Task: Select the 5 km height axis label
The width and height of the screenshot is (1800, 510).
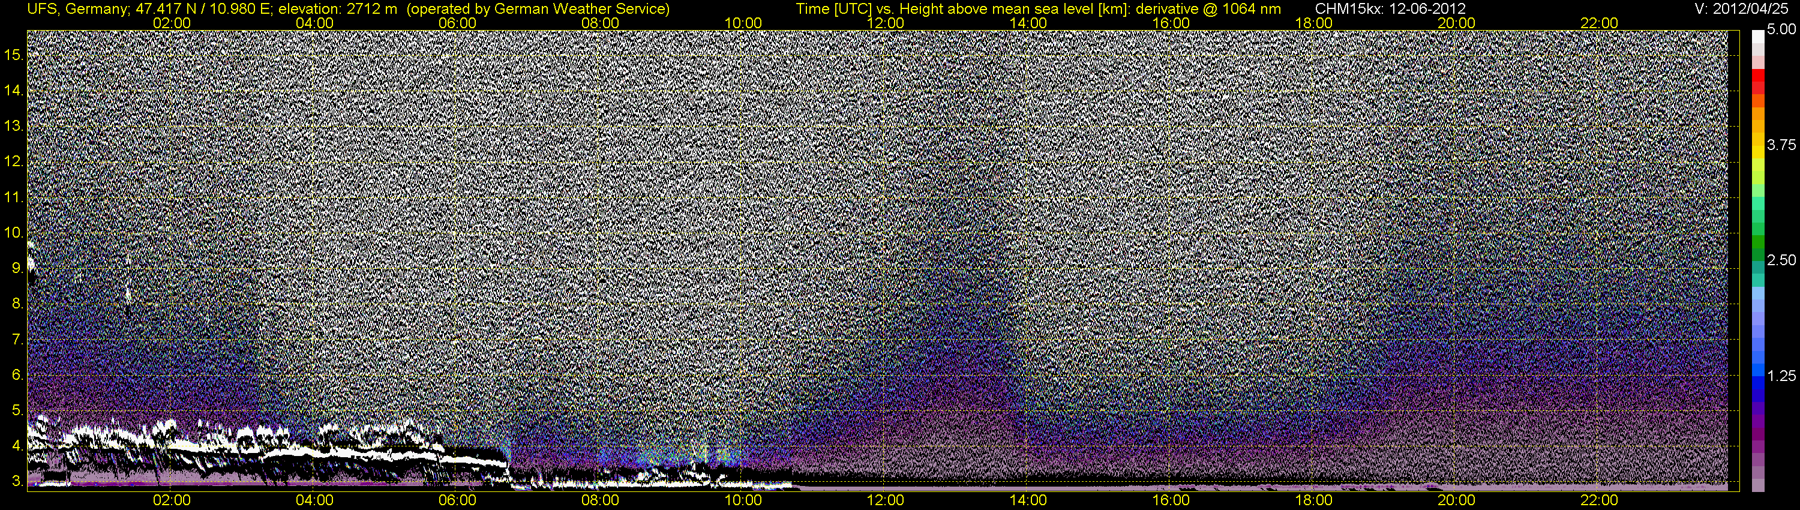Action: click(17, 411)
